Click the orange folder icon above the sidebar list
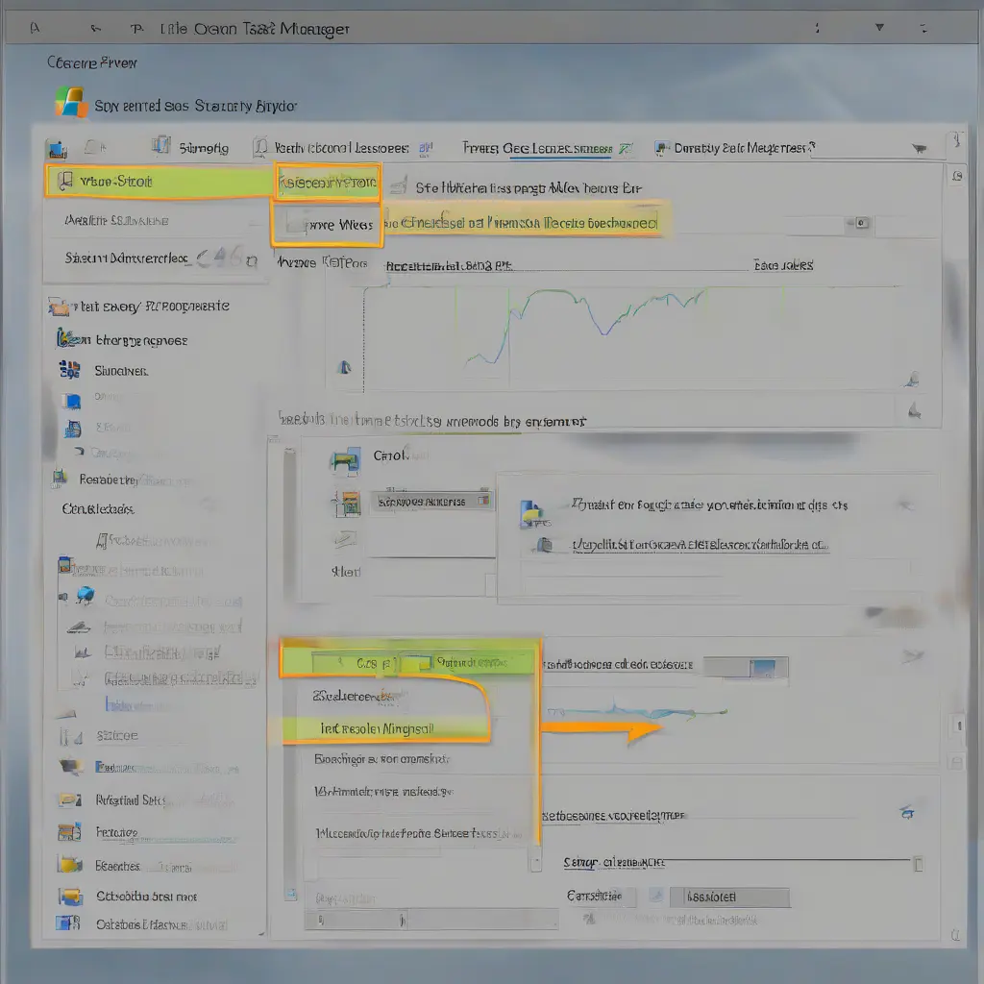Viewport: 984px width, 984px height. (x=59, y=307)
